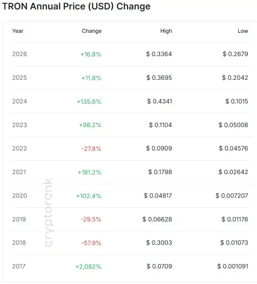This screenshot has height=284, width=257.
Task: Select the 2025 high price $ 0.3695
Action: pyautogui.click(x=159, y=78)
